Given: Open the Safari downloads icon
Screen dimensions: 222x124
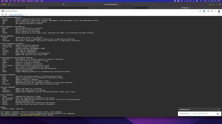Looking at the screenshot, I should point(210,4).
